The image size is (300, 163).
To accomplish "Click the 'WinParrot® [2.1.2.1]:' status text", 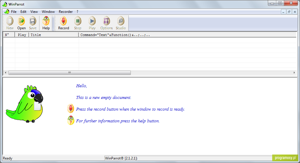I will [x=121, y=158].
